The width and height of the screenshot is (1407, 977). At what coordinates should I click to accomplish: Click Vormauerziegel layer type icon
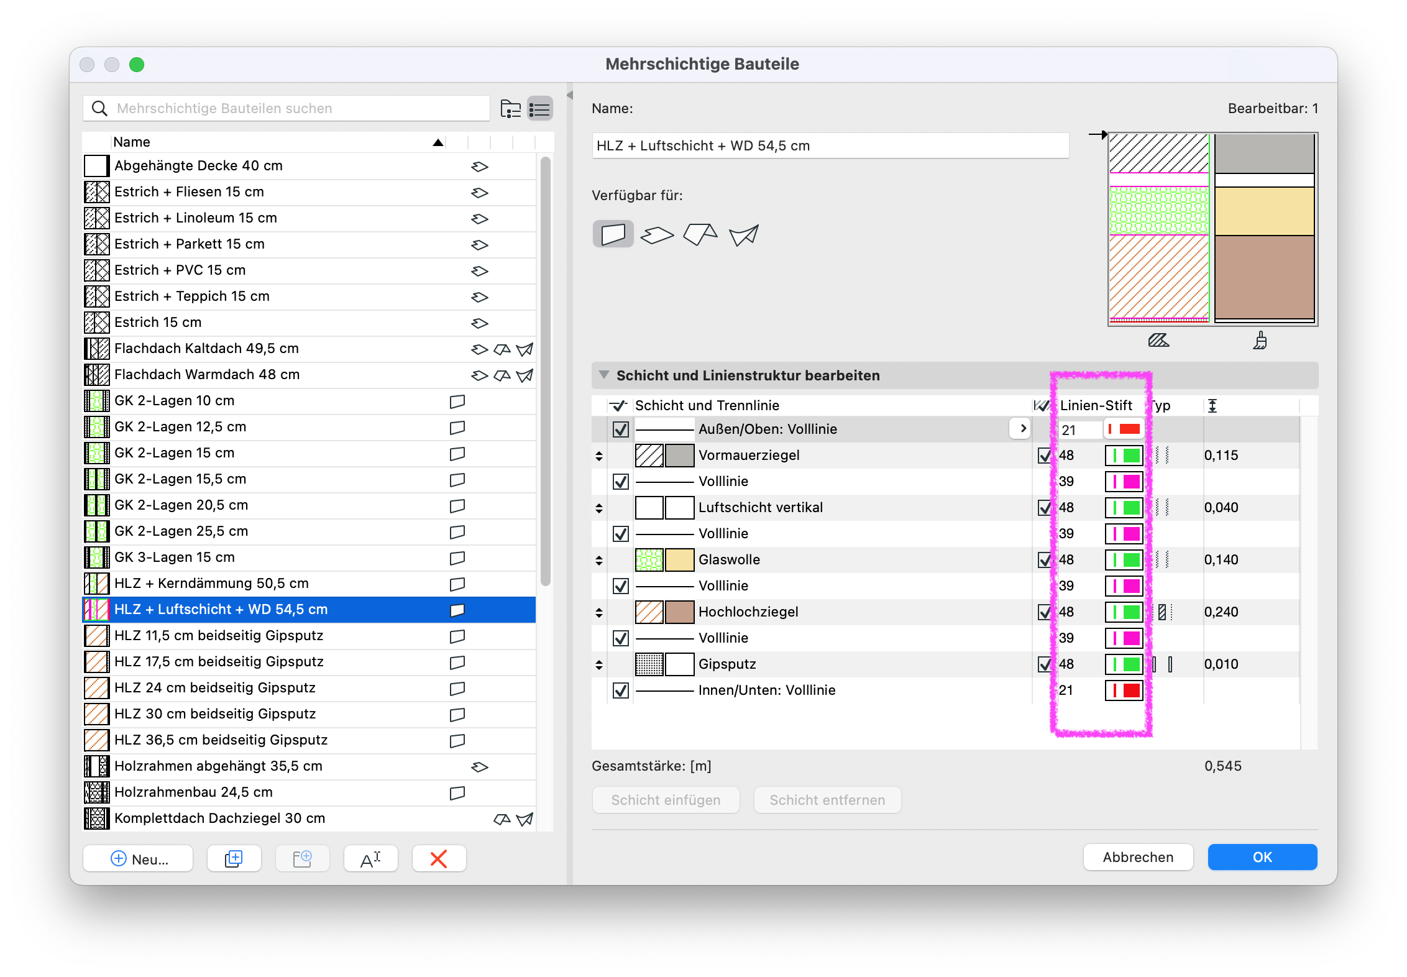click(x=1163, y=456)
